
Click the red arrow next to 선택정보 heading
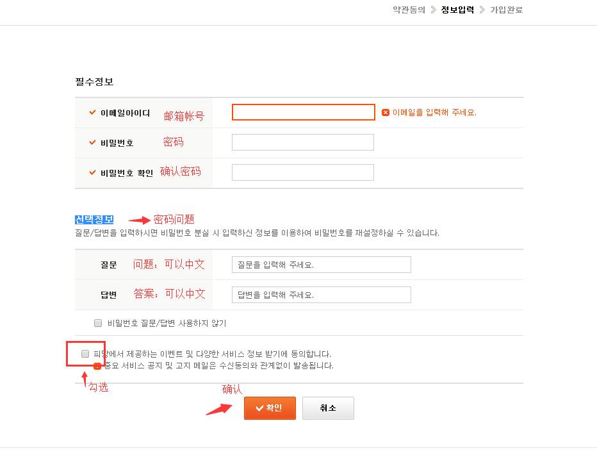pyautogui.click(x=138, y=220)
